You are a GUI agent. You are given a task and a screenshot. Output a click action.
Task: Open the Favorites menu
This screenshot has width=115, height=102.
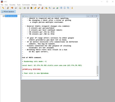(x=12, y=5)
